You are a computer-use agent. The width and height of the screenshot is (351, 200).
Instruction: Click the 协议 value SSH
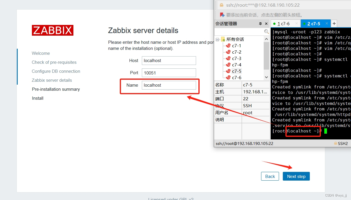(x=247, y=106)
